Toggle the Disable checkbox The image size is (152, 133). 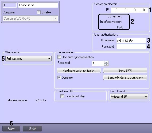click(x=39, y=12)
